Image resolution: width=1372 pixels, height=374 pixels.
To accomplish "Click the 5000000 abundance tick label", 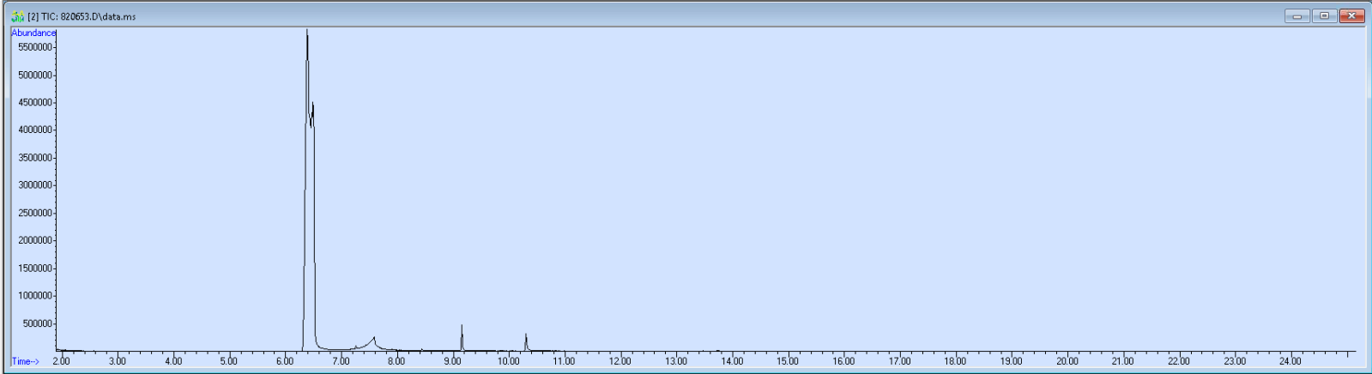I will (35, 75).
